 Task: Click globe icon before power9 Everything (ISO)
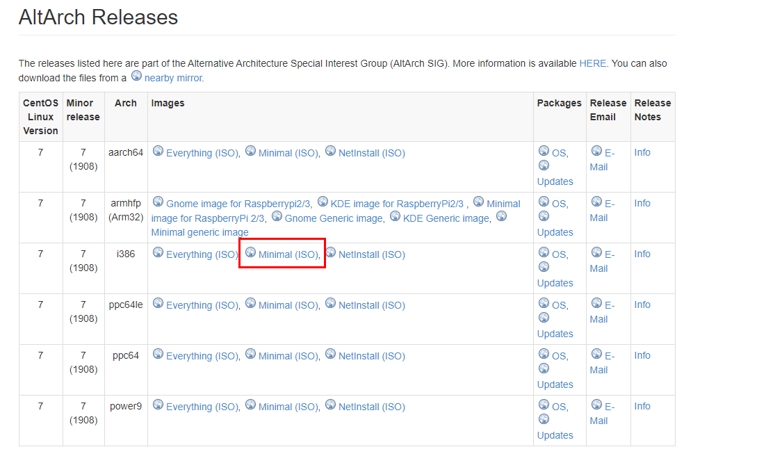158,405
